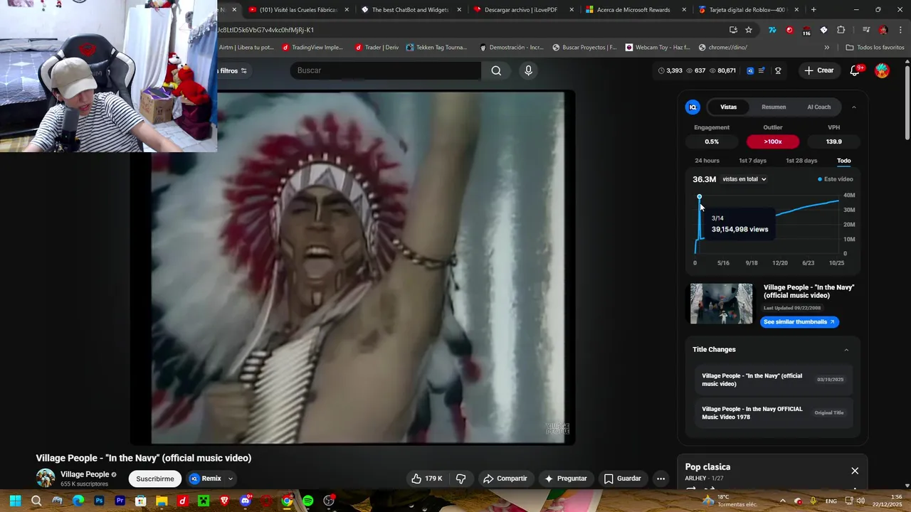911x512 pixels.
Task: Open Chrome media control icon
Action: click(x=865, y=30)
